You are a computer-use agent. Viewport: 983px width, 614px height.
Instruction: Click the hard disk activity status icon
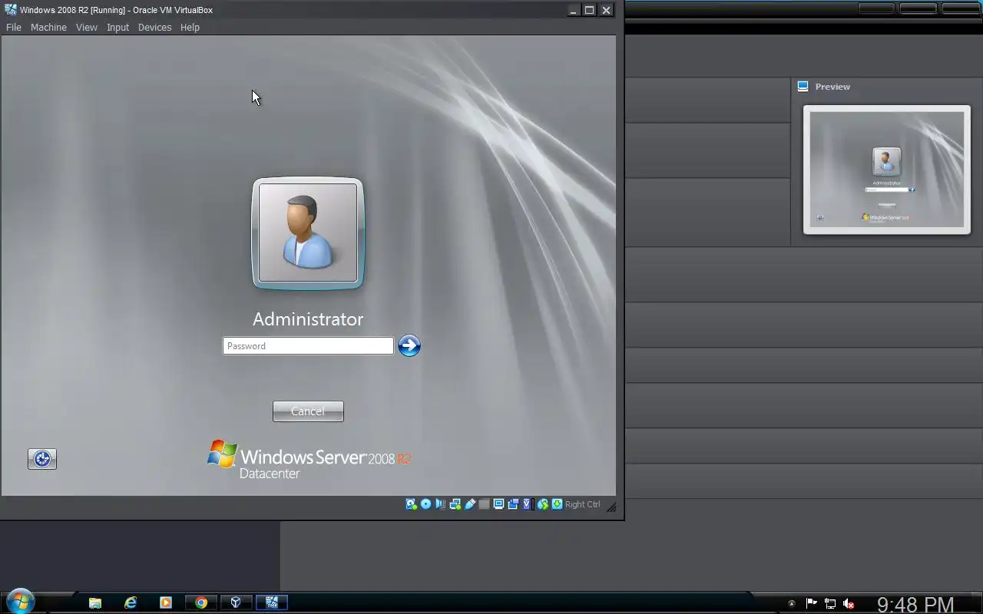[412, 504]
